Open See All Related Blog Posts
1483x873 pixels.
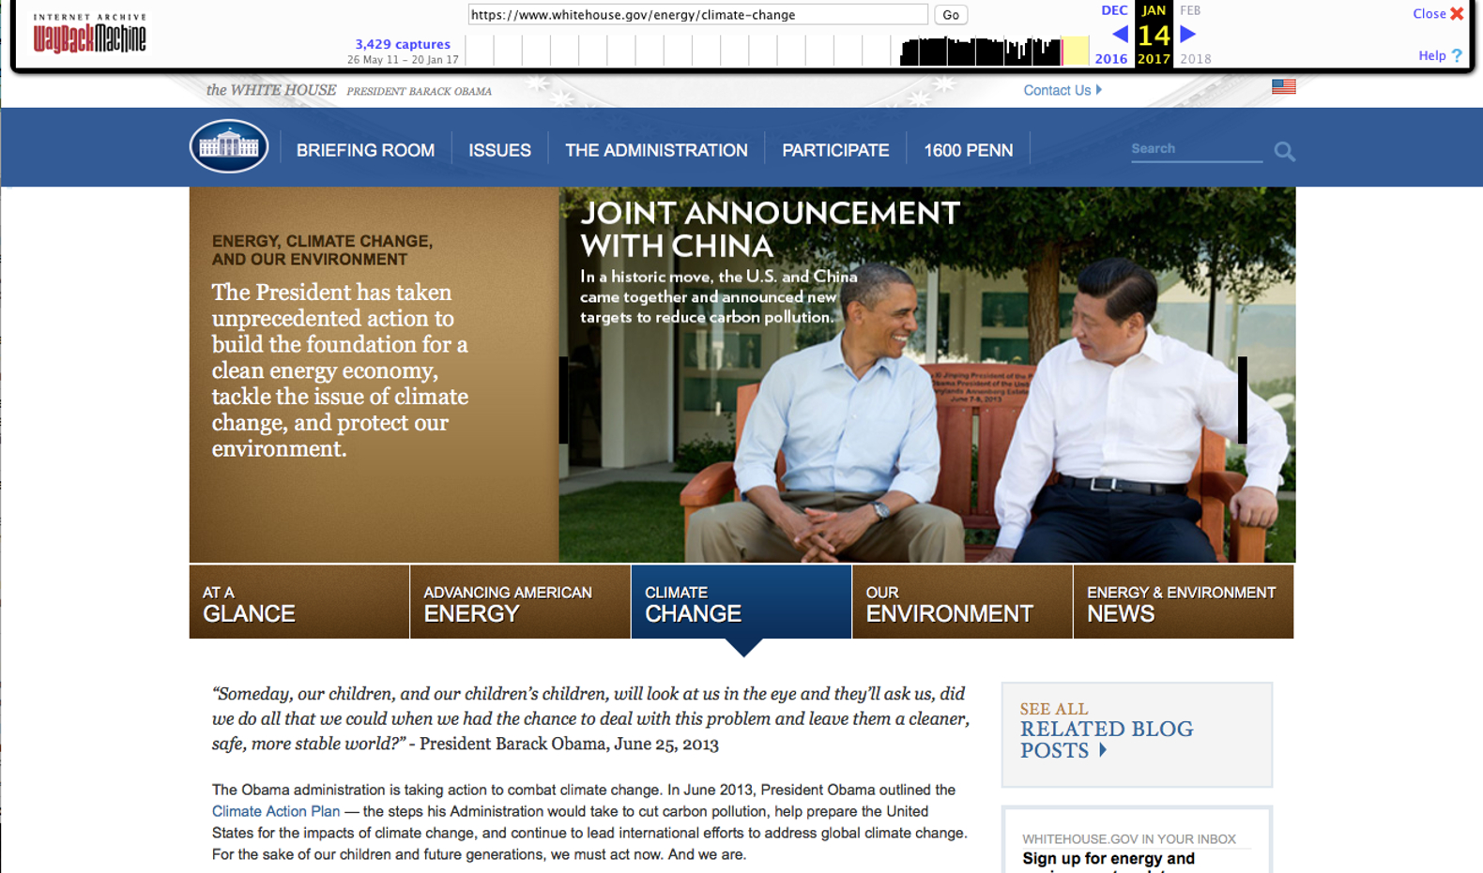point(1107,730)
